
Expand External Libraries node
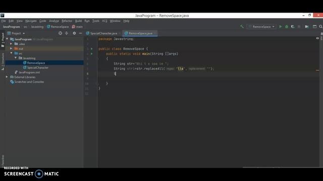click(x=7, y=77)
